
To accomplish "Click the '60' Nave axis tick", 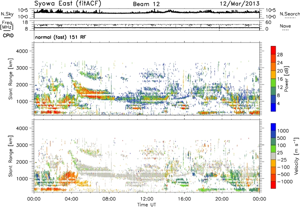I will (268, 22).
